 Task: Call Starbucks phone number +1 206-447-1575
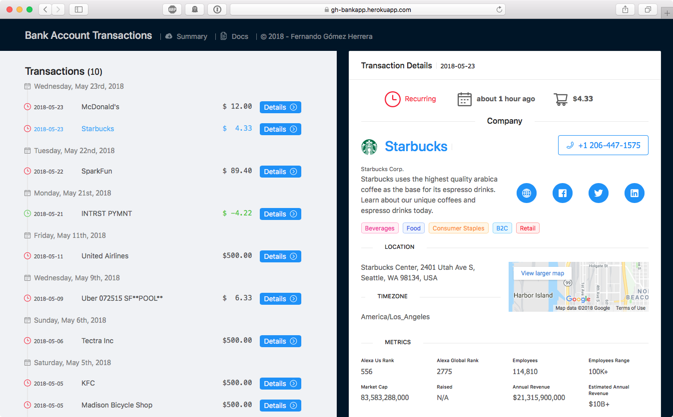click(x=603, y=145)
